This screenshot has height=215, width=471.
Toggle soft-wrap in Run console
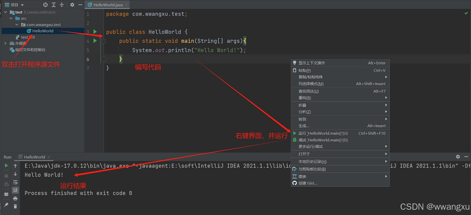(15, 182)
